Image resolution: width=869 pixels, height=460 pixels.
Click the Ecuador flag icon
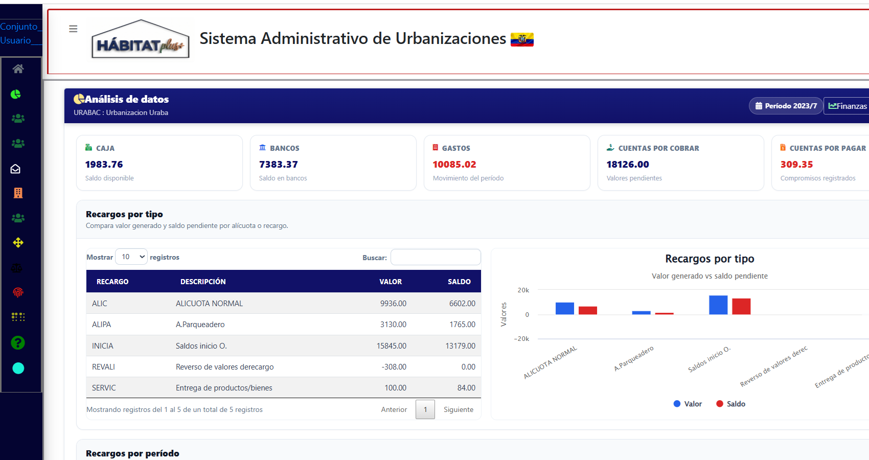(x=522, y=39)
